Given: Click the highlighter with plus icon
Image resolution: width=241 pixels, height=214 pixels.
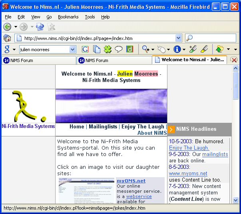Looking at the screenshot, I should click(193, 49).
